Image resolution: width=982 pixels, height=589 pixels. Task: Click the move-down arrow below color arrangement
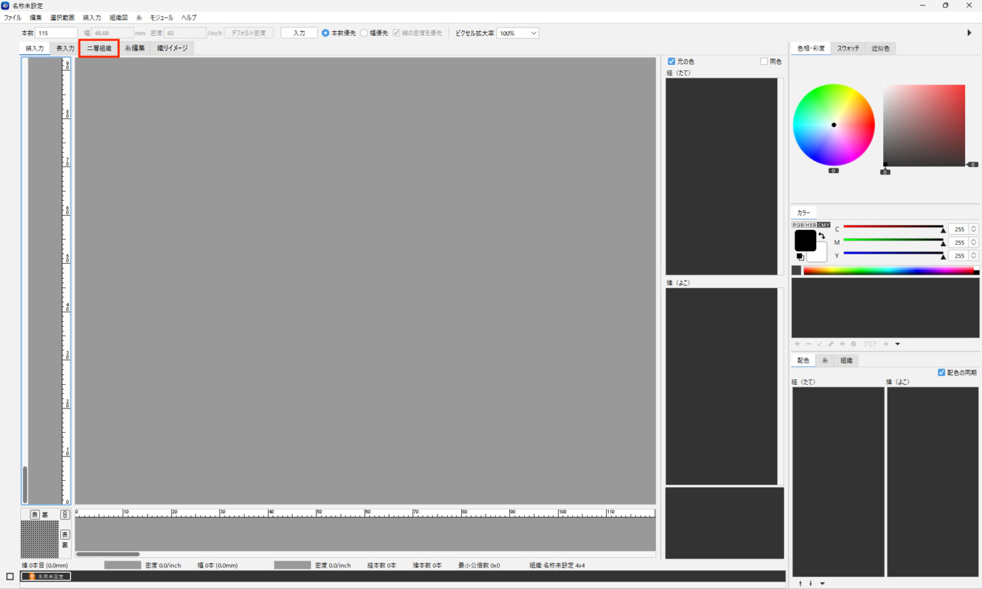tap(811, 583)
